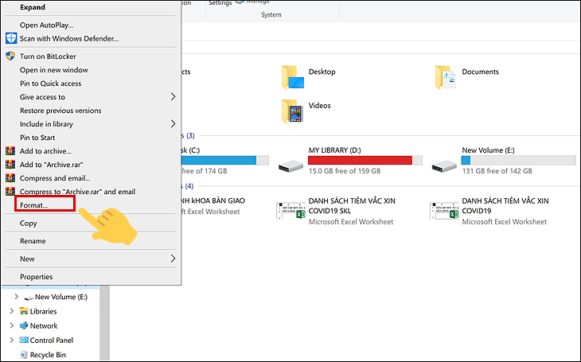The image size is (581, 362).
Task: Select Rename in the context menu
Action: tap(33, 241)
